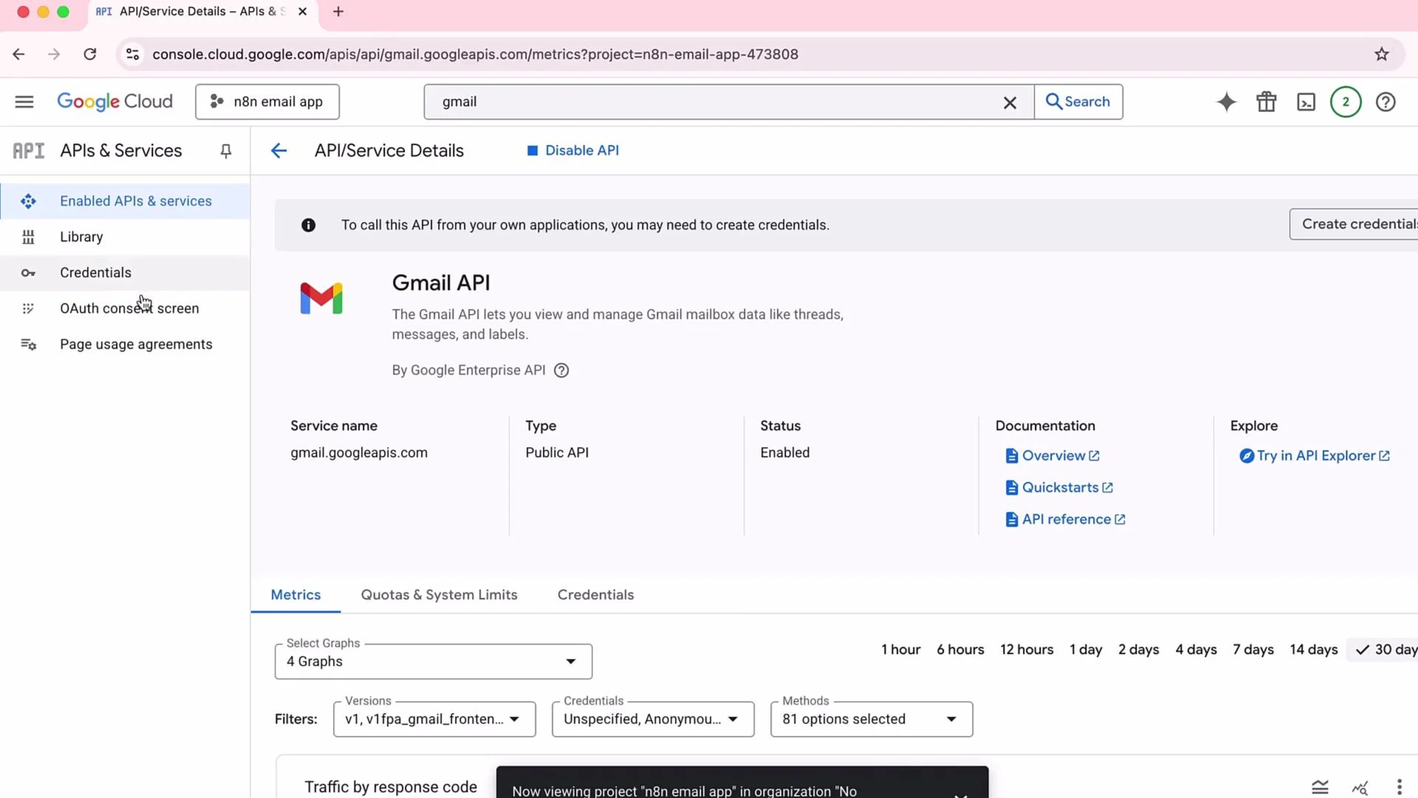Click the Search button
The width and height of the screenshot is (1418, 798).
pos(1078,102)
